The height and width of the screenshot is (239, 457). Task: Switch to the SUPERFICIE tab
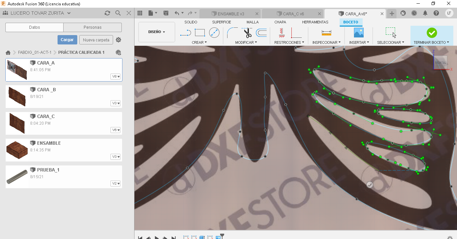click(x=221, y=22)
